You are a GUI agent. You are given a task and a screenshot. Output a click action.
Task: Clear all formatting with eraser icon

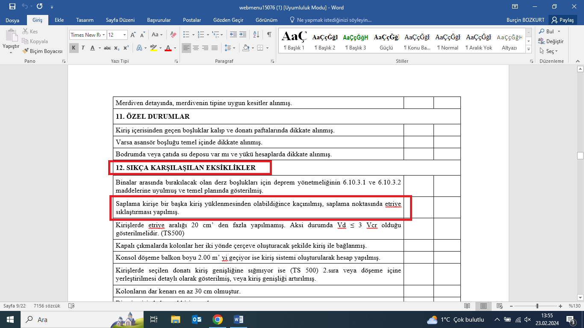pos(173,35)
